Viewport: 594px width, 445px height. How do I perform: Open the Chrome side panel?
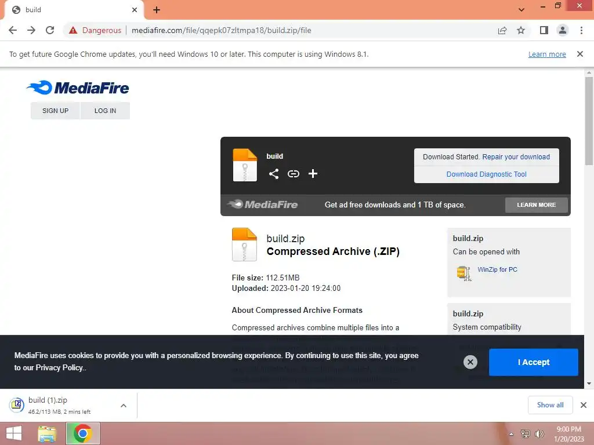pos(544,30)
